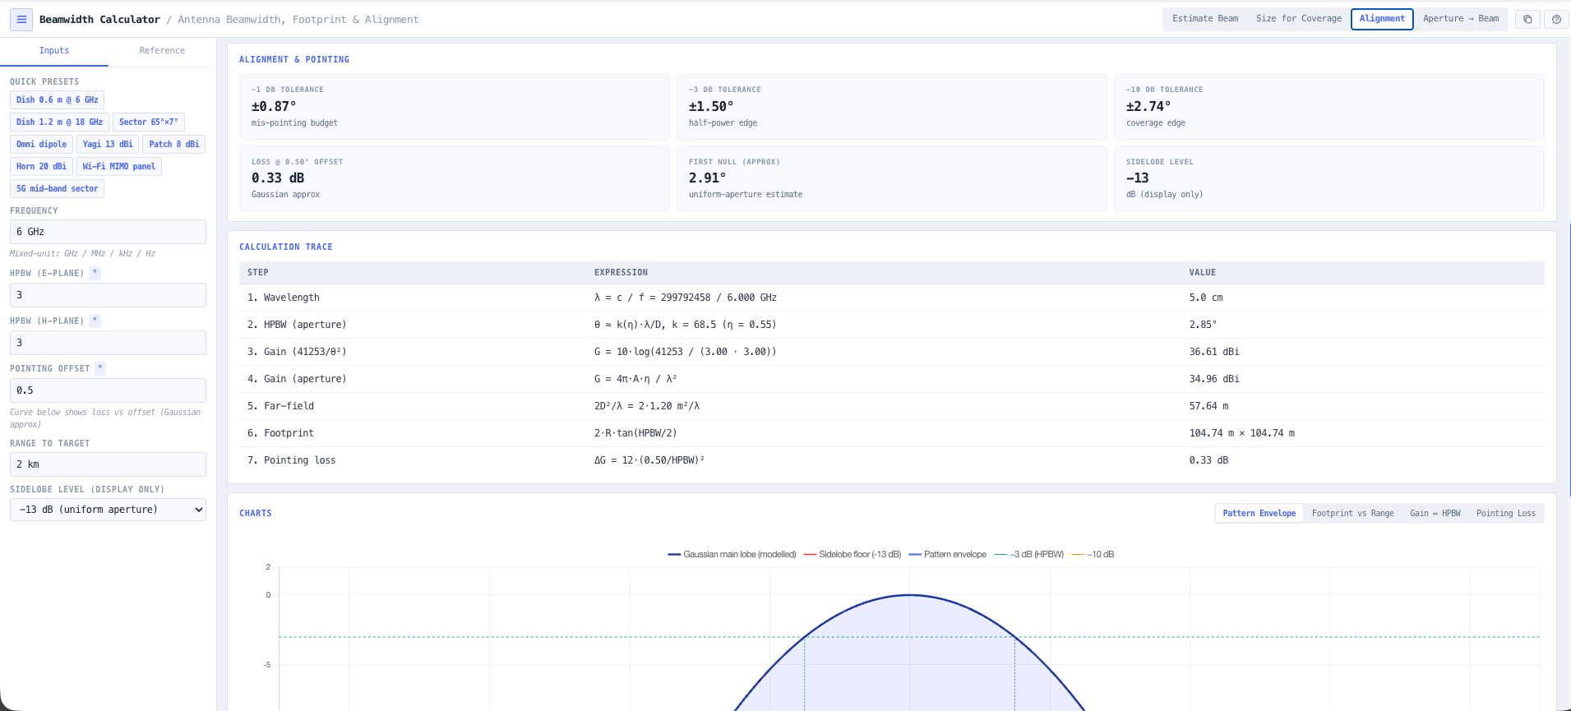Open the Sidelobe Level dropdown
This screenshot has height=711, width=1571.
(108, 510)
